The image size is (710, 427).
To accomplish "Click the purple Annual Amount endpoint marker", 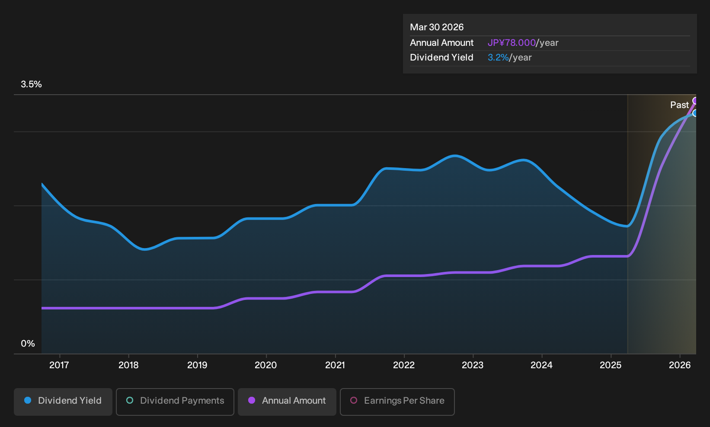I will (x=695, y=101).
